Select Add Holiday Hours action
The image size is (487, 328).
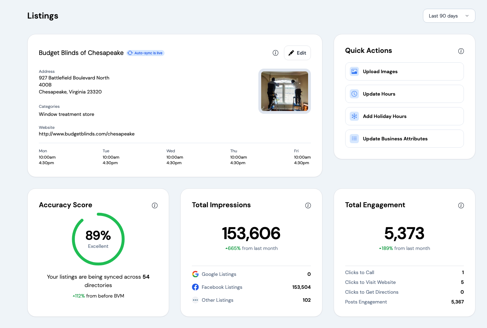tap(404, 116)
